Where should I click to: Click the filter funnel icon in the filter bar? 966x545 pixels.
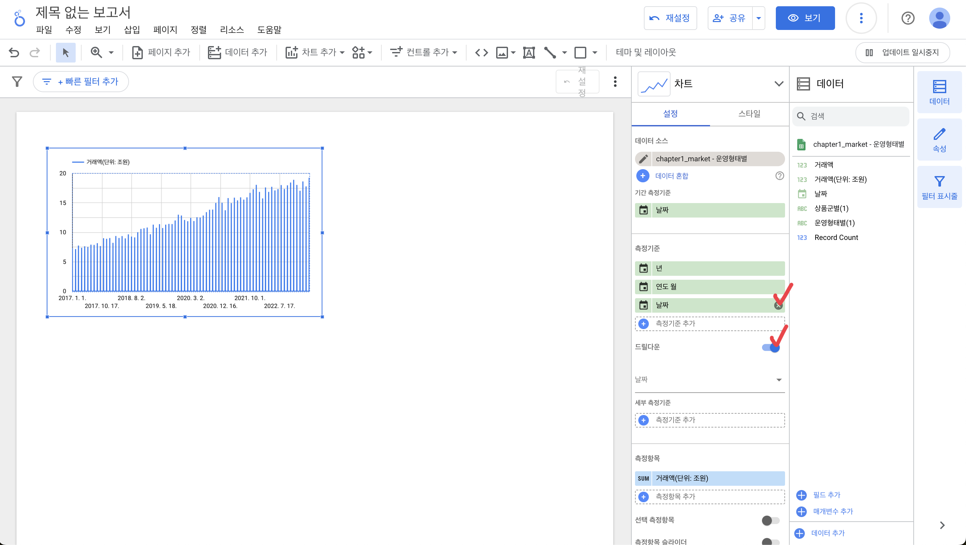[17, 81]
